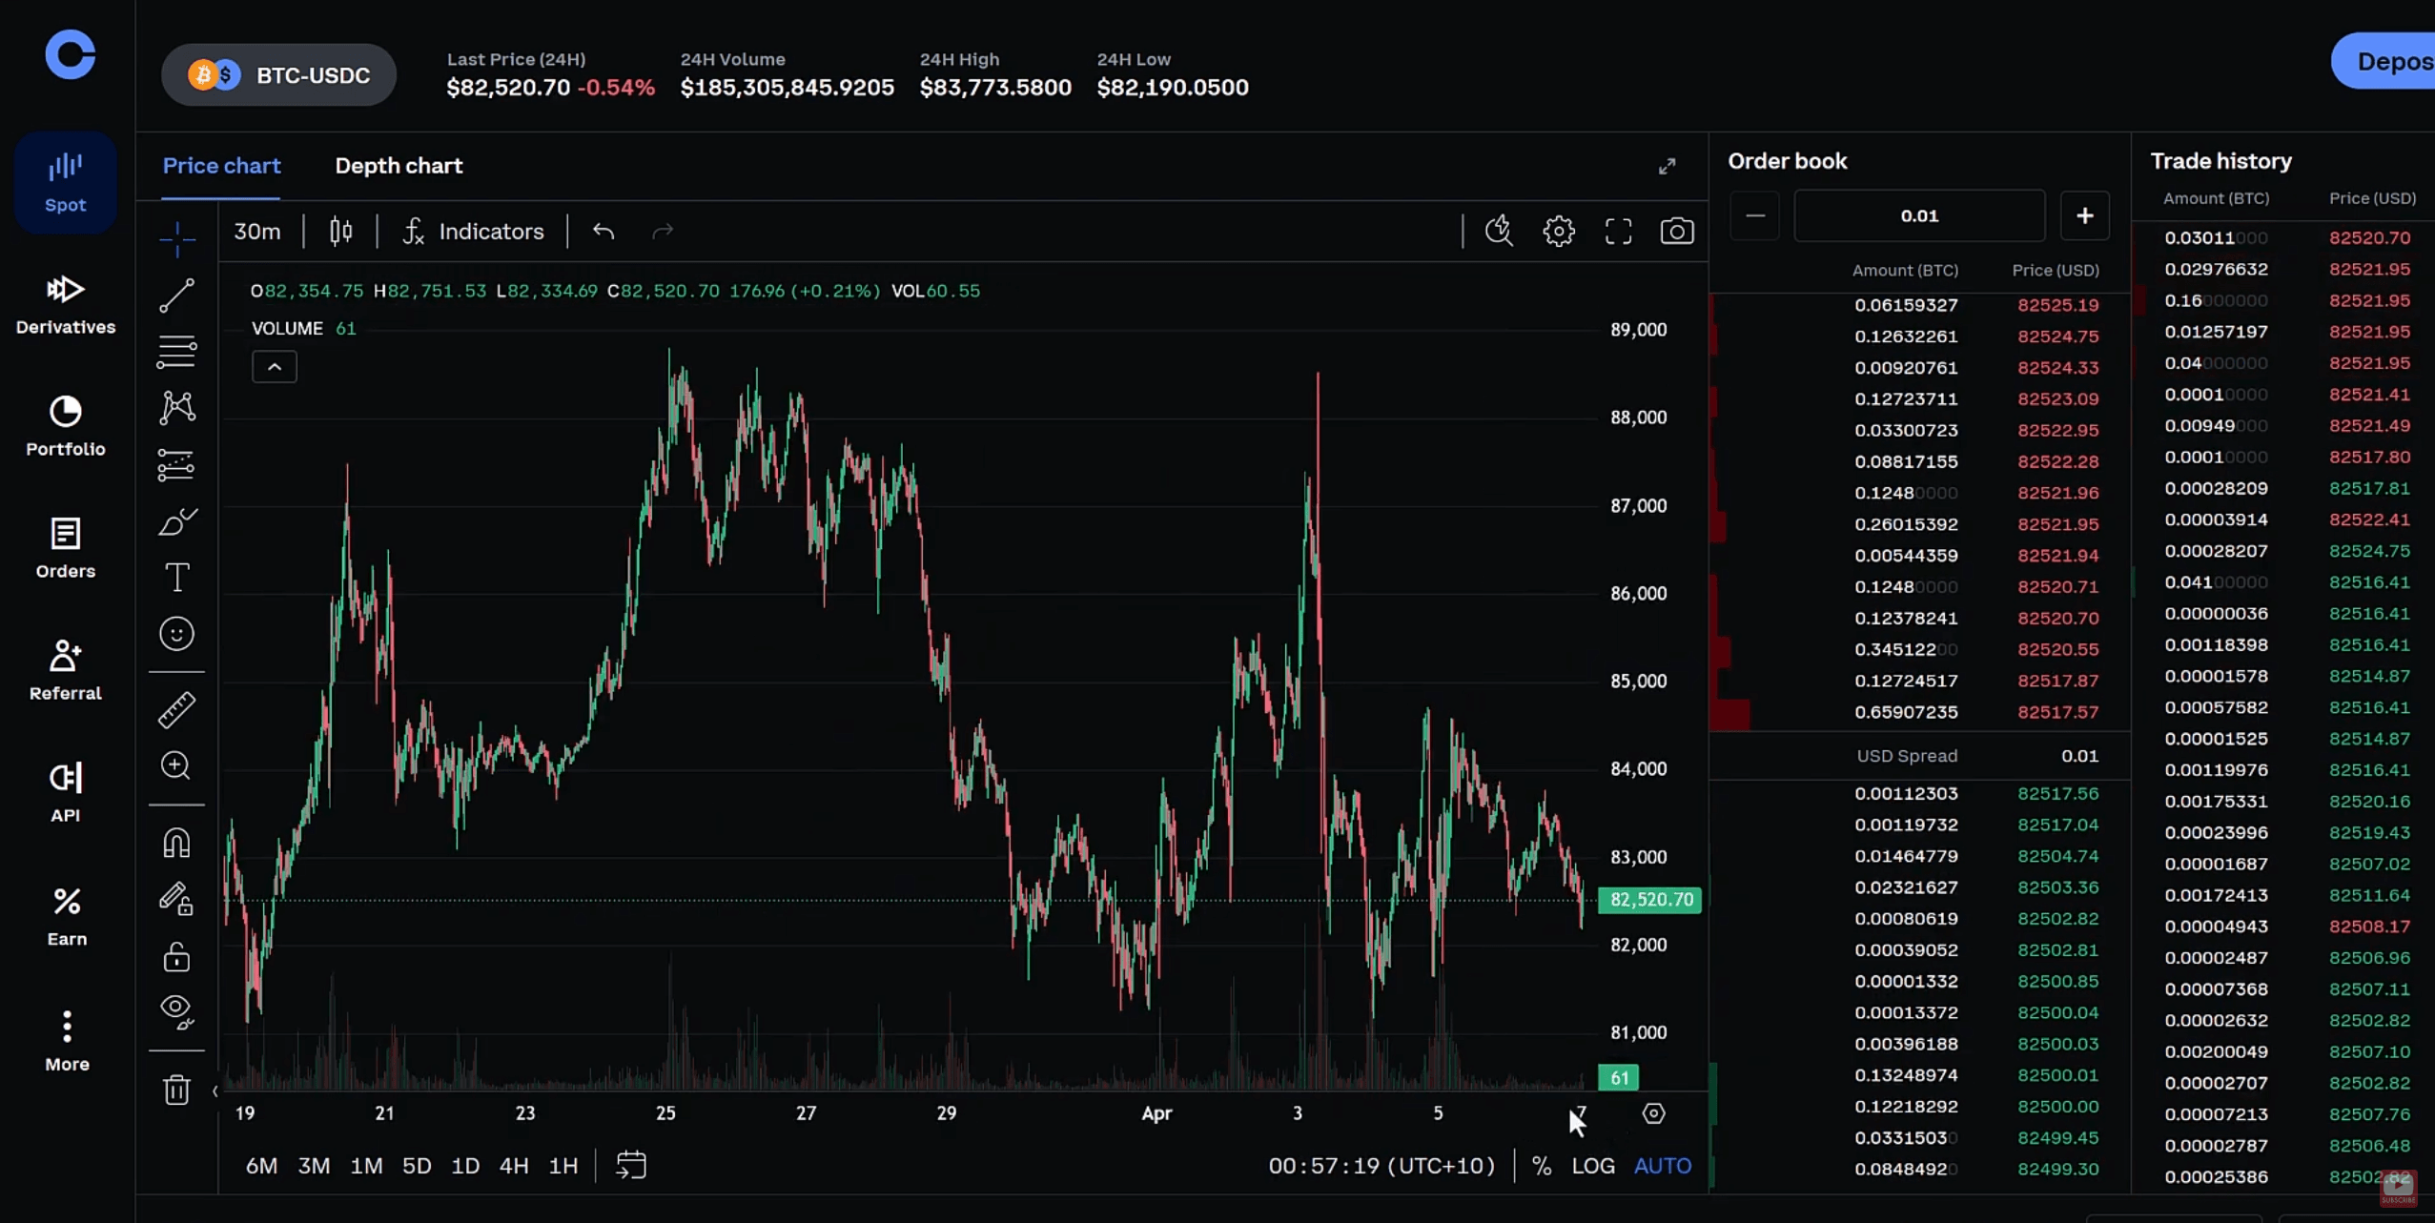Toggle AUTO scale on chart
This screenshot has height=1223, width=2435.
pyautogui.click(x=1662, y=1166)
